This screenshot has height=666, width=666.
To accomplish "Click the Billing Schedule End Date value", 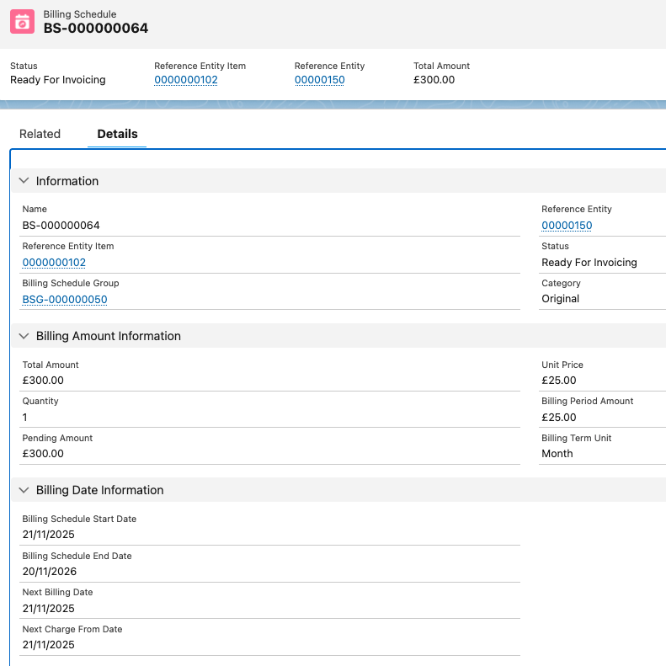I will (49, 572).
